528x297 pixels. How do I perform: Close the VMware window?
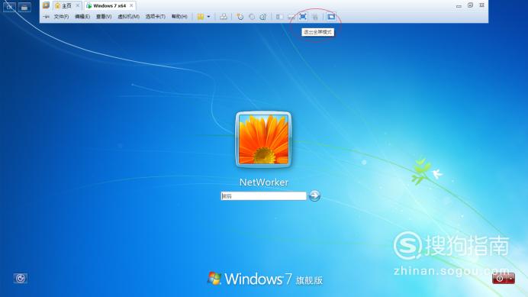pyautogui.click(x=482, y=5)
